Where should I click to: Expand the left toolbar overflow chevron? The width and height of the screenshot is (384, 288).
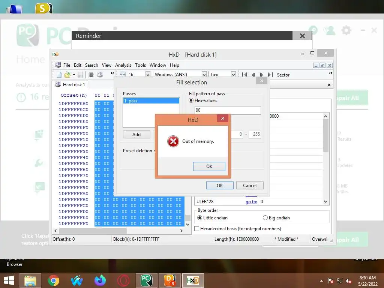[x=112, y=73]
